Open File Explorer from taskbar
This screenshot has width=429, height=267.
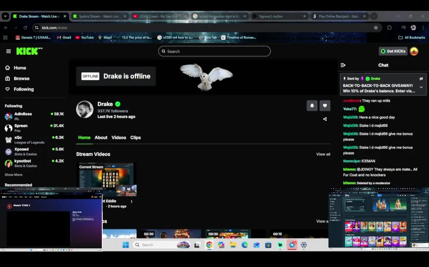coord(233,245)
